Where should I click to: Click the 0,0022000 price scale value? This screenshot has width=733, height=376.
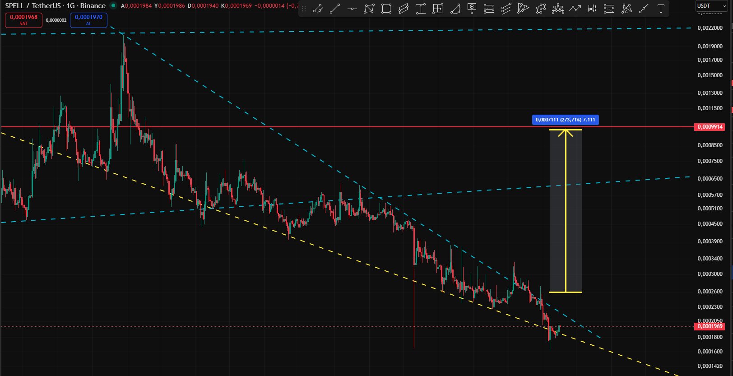710,28
